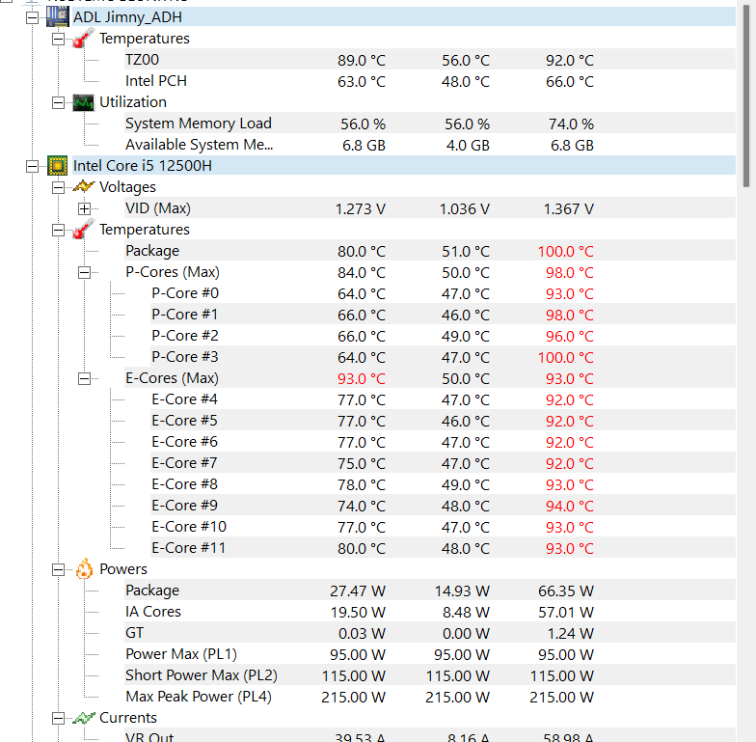Select the P-Core #3 row

(444, 357)
